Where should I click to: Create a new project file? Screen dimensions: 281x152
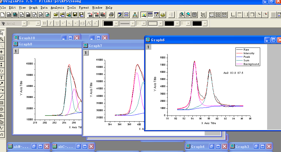point(2,15)
